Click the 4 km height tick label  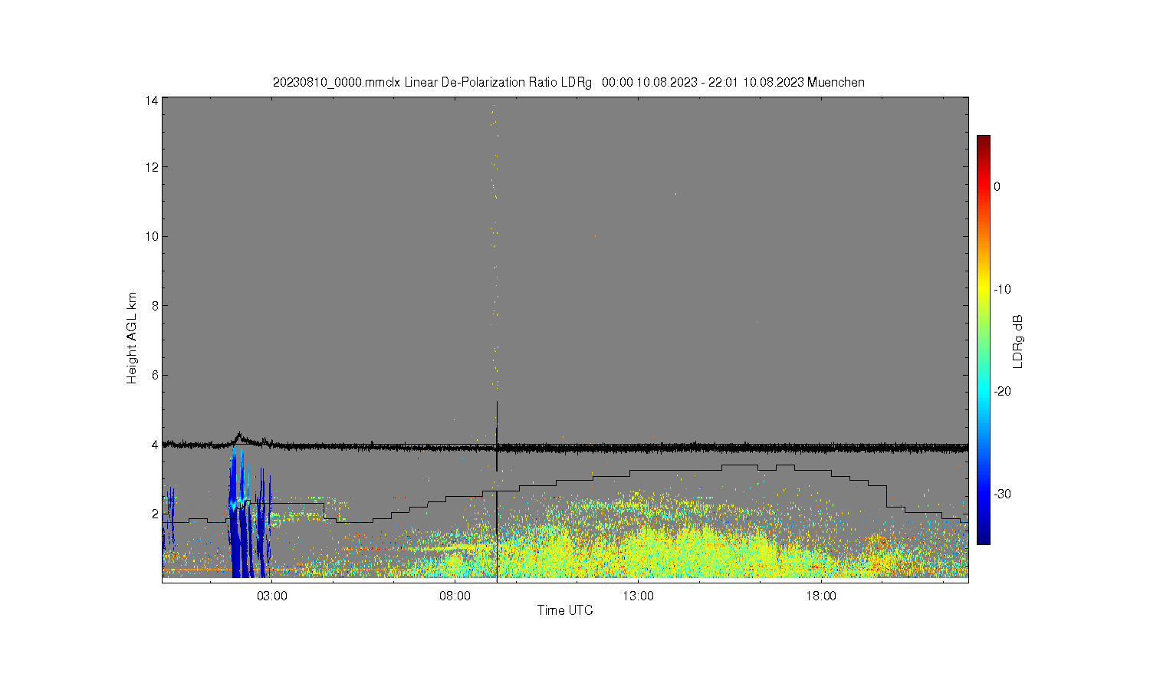click(155, 444)
